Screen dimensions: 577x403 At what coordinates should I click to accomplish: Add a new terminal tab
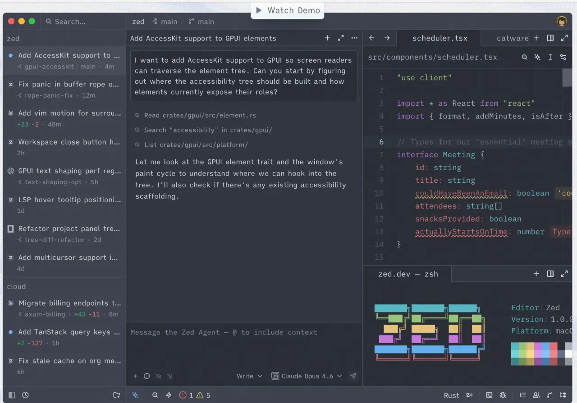pos(536,274)
